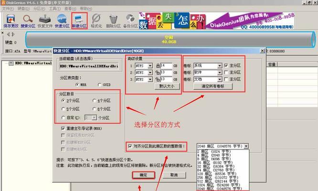Click the 容量 column header
This screenshot has height=191, width=318.
tap(272, 64)
